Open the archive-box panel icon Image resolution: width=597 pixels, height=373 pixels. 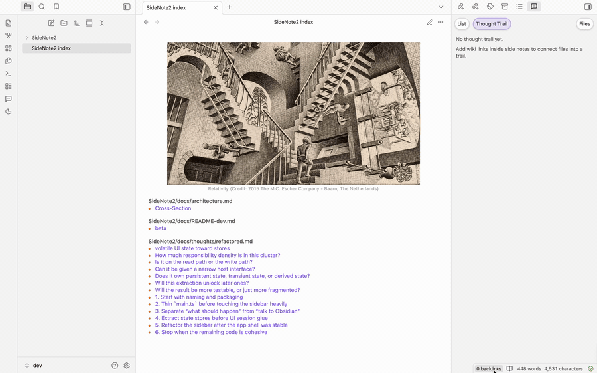[x=505, y=7]
